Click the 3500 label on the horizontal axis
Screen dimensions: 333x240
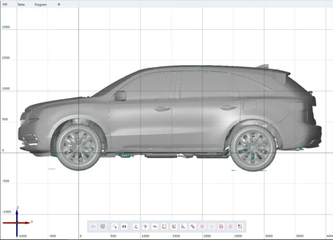pos(300,236)
